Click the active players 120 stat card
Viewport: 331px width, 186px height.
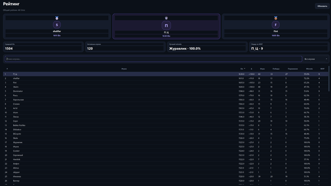click(125, 47)
